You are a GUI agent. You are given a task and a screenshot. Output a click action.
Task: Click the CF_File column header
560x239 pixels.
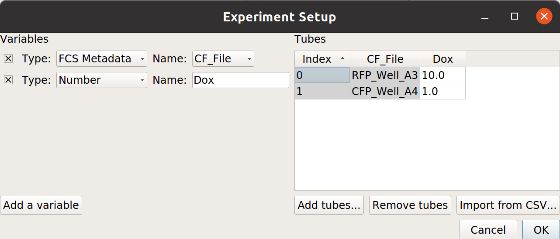point(385,59)
